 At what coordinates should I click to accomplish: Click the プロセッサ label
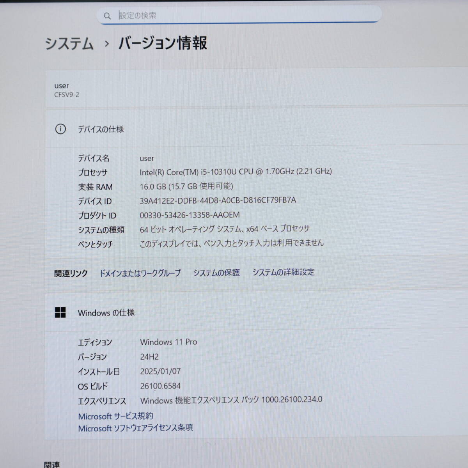click(x=93, y=173)
